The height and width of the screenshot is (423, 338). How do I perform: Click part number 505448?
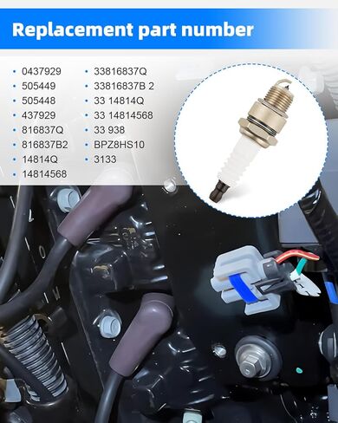39,101
